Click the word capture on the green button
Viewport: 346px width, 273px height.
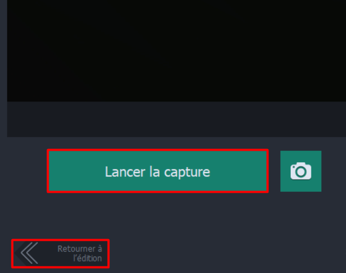coord(187,173)
